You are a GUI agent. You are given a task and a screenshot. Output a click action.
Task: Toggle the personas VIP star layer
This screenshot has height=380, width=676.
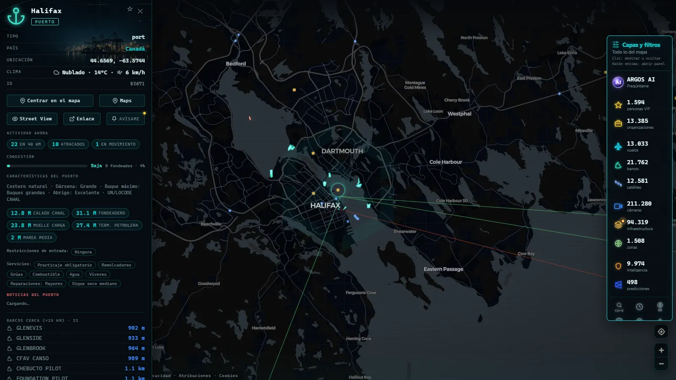pyautogui.click(x=618, y=105)
